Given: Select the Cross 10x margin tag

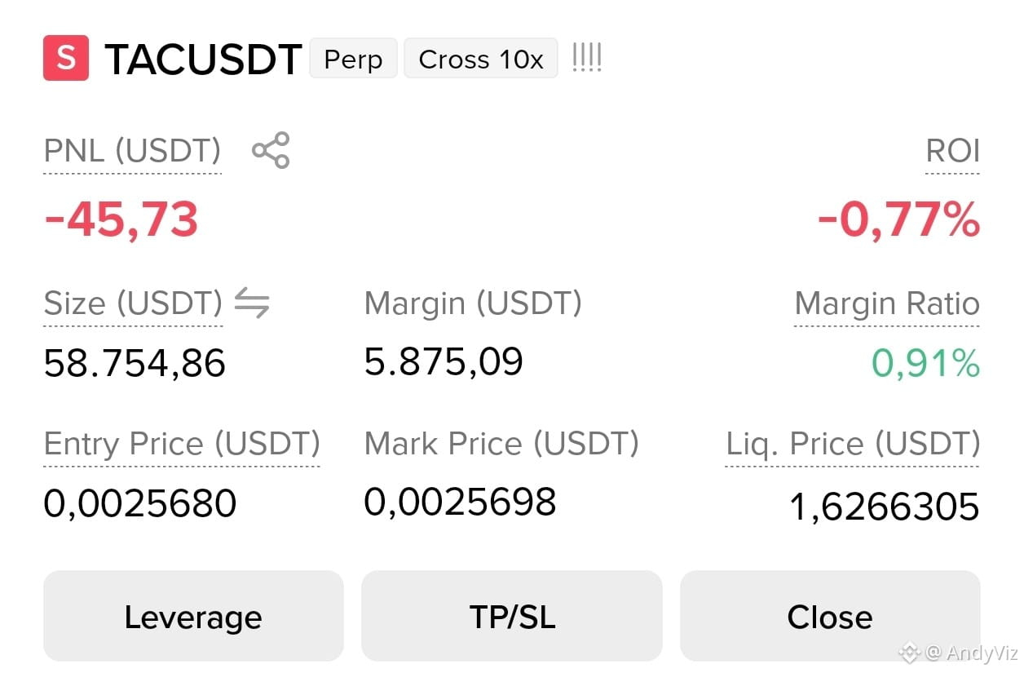Looking at the screenshot, I should click(x=481, y=59).
